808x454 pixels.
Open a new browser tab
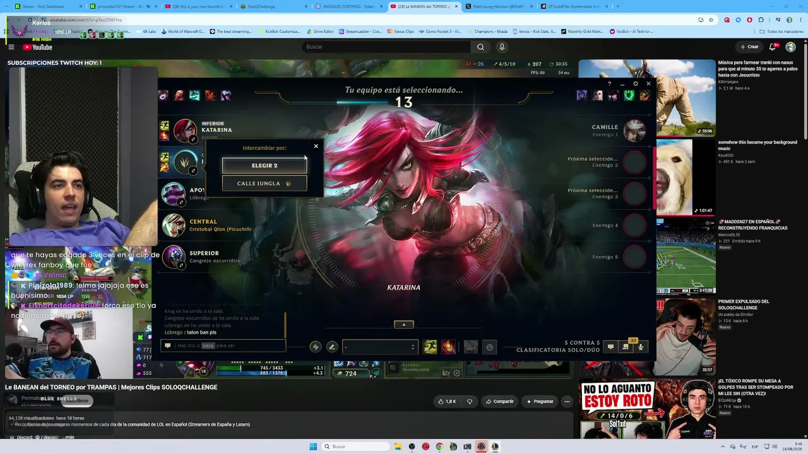coord(617,6)
